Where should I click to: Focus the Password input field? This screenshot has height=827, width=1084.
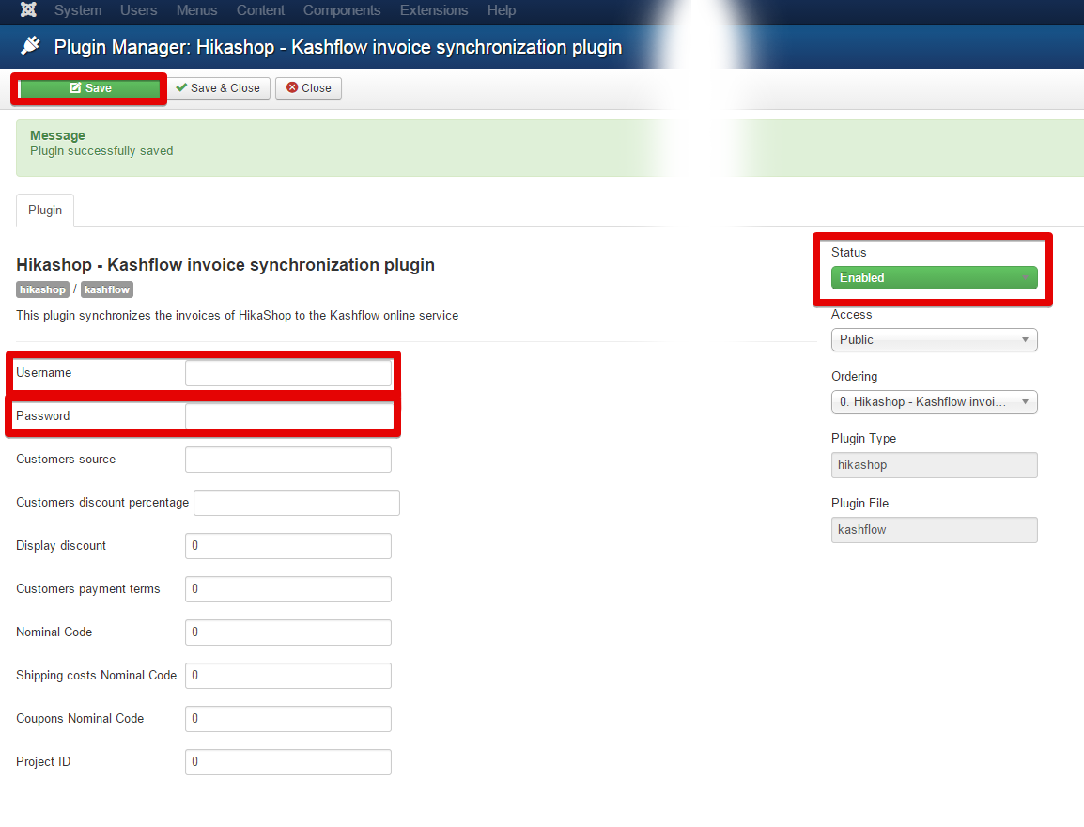tap(288, 416)
